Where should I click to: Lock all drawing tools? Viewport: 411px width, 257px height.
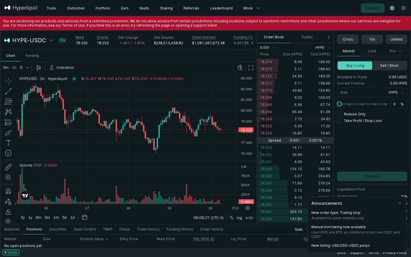8,212
